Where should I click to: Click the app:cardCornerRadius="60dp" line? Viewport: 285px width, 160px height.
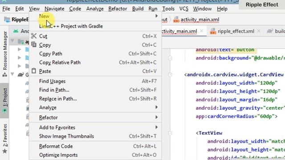click(236, 116)
